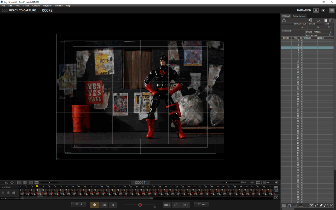Print the X-Sheet via printer icon
Screen dimensions: 336x210
click(284, 20)
